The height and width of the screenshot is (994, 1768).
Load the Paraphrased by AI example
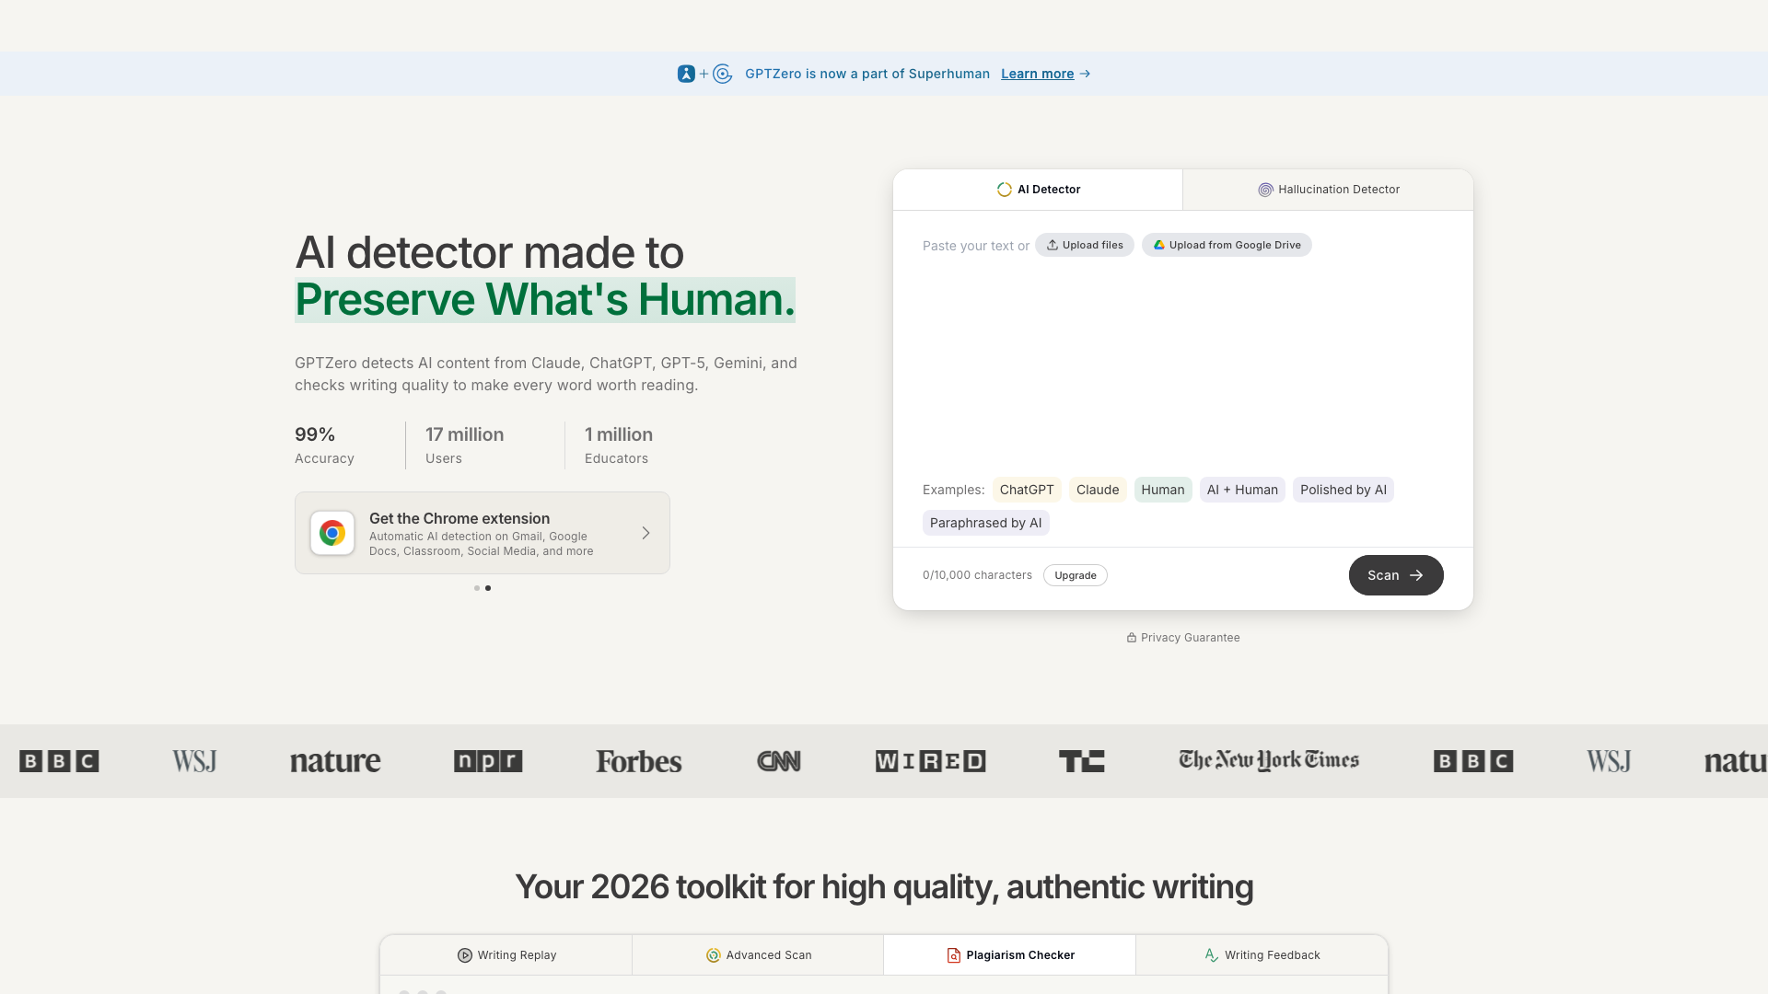(x=986, y=523)
